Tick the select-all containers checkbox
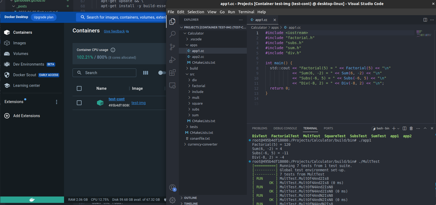 79,88
